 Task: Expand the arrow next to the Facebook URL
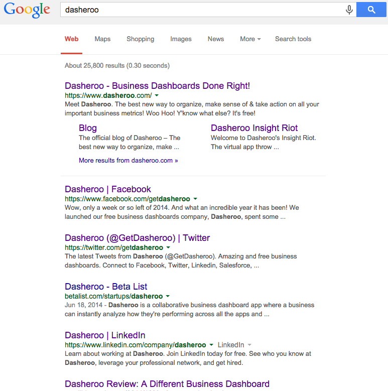click(195, 199)
